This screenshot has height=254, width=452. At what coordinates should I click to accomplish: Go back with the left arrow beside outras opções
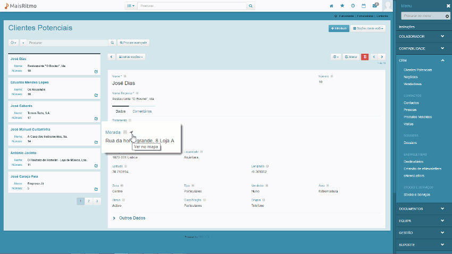(111, 57)
